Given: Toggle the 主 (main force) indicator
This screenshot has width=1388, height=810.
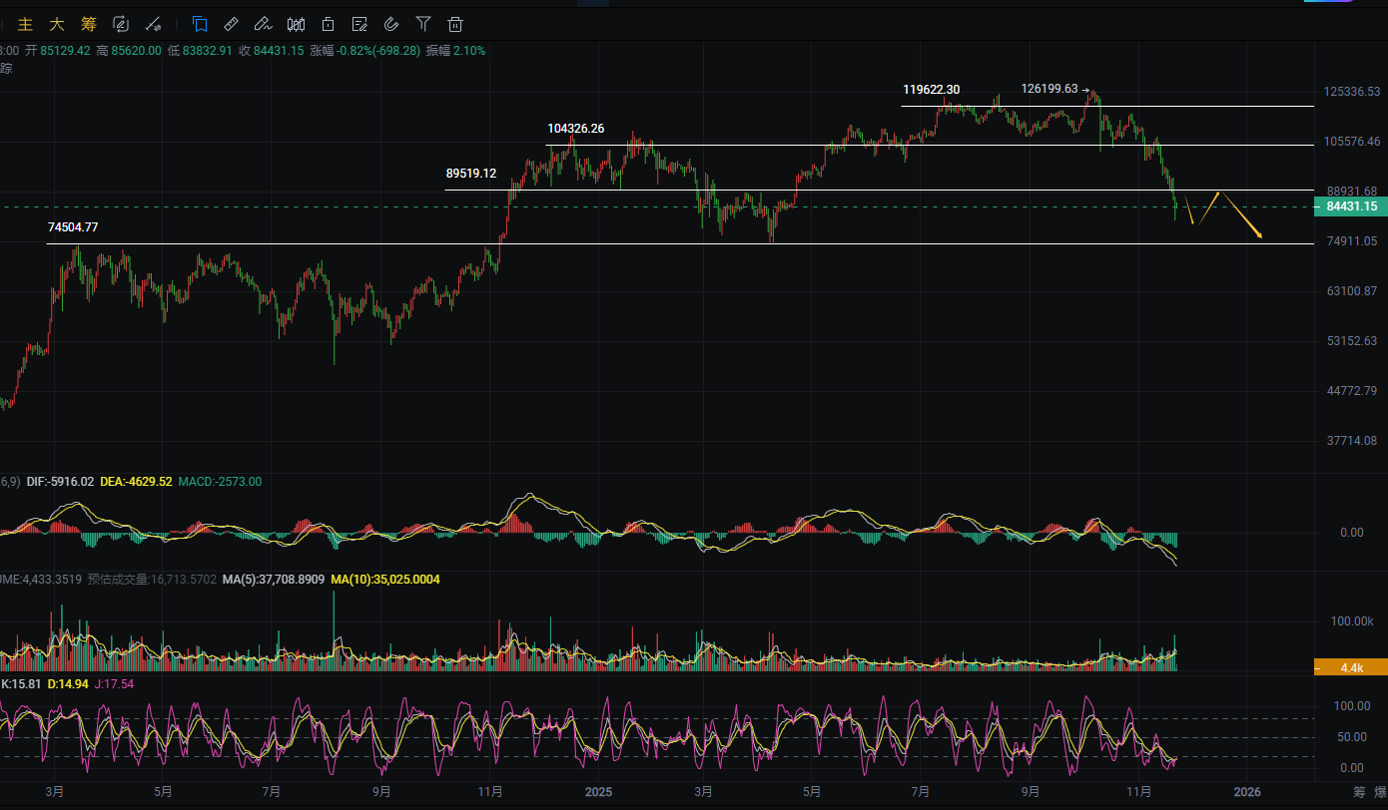Looking at the screenshot, I should 26,24.
